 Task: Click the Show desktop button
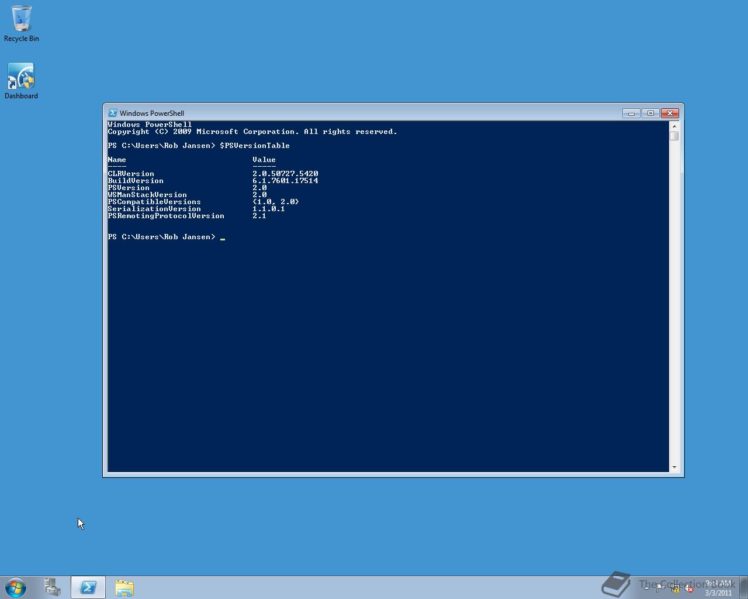click(x=744, y=587)
